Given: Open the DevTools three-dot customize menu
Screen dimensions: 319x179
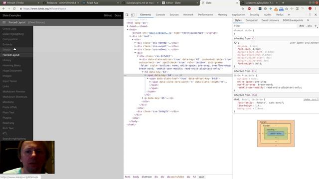Looking at the screenshot, I should click(x=310, y=15).
